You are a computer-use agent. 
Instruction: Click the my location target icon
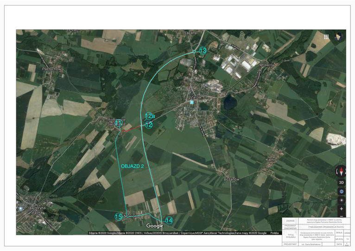tap(342, 200)
